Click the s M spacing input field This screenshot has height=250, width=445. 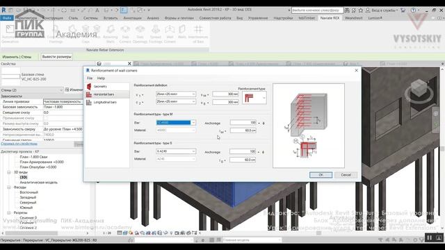coord(225,94)
